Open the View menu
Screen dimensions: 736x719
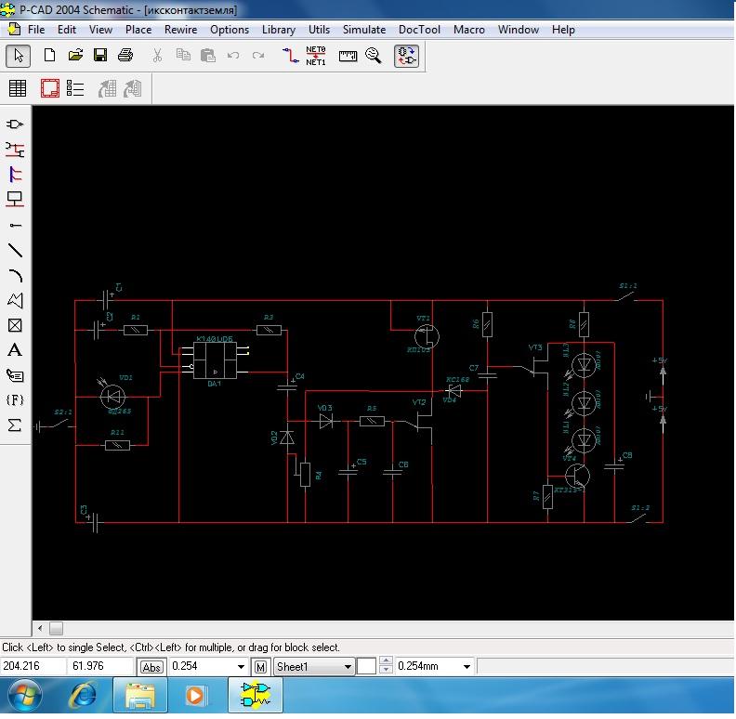pyautogui.click(x=100, y=30)
